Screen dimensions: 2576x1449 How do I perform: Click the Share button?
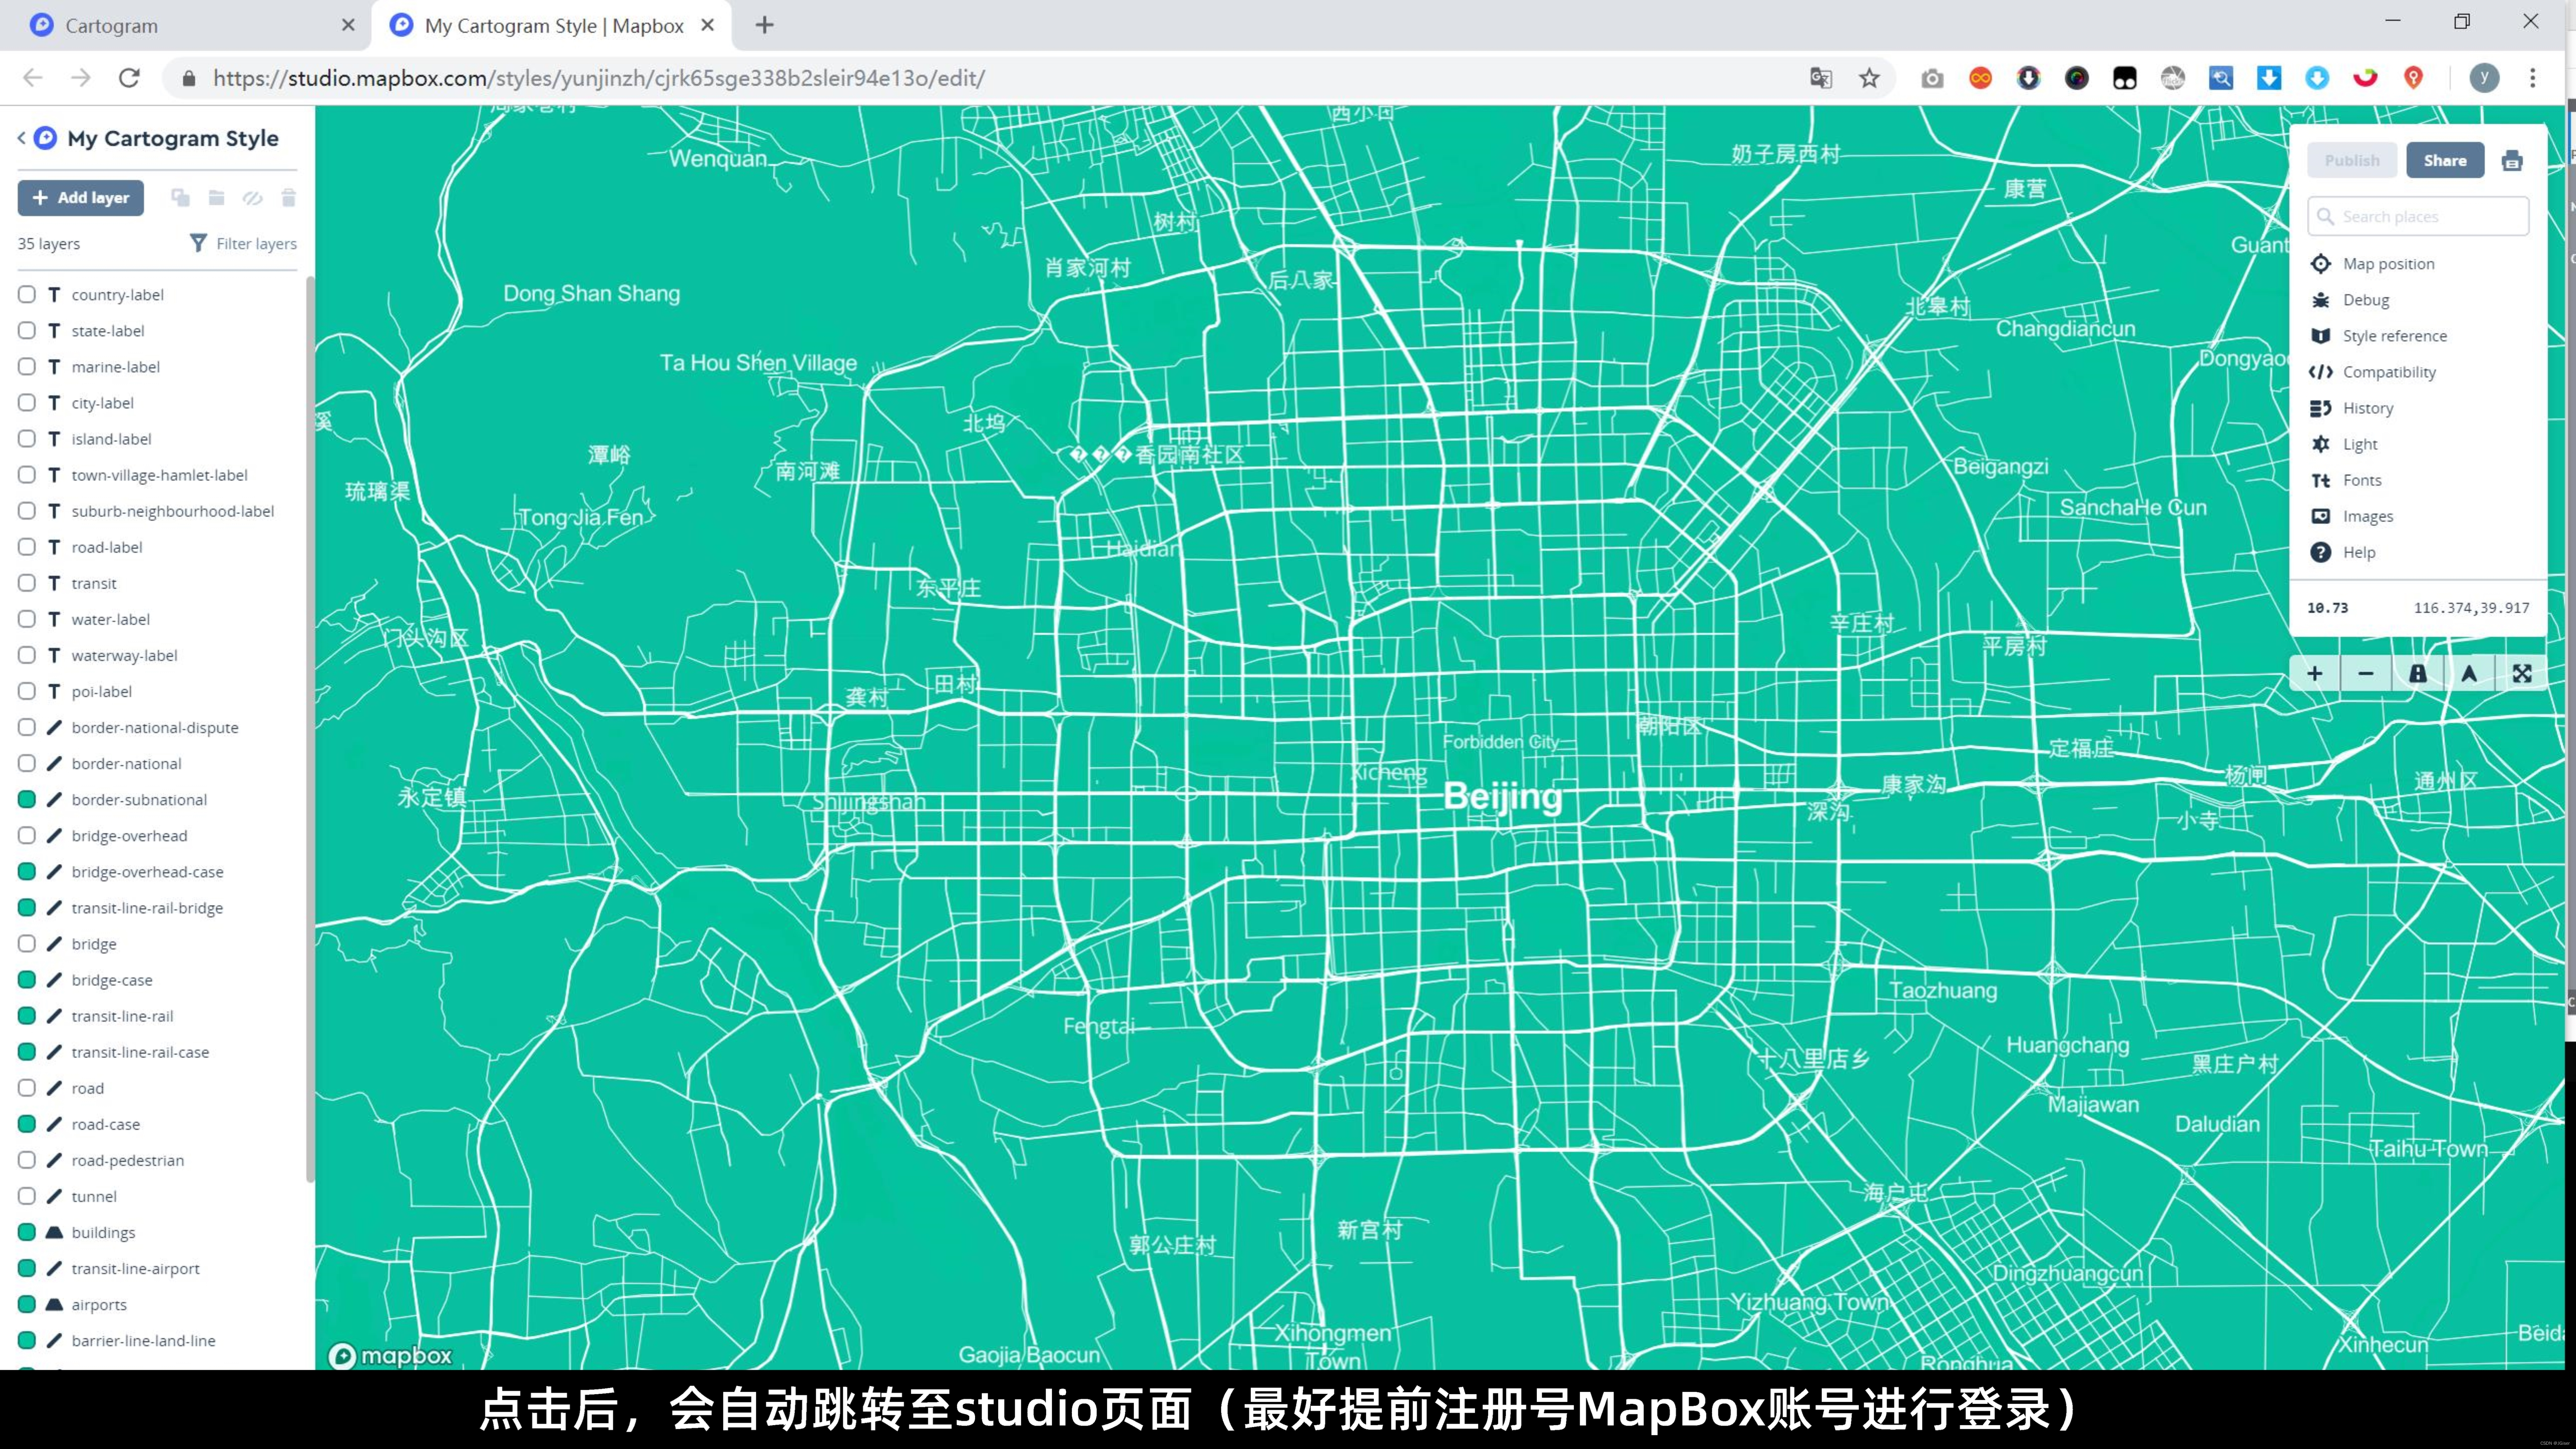[x=2445, y=161]
